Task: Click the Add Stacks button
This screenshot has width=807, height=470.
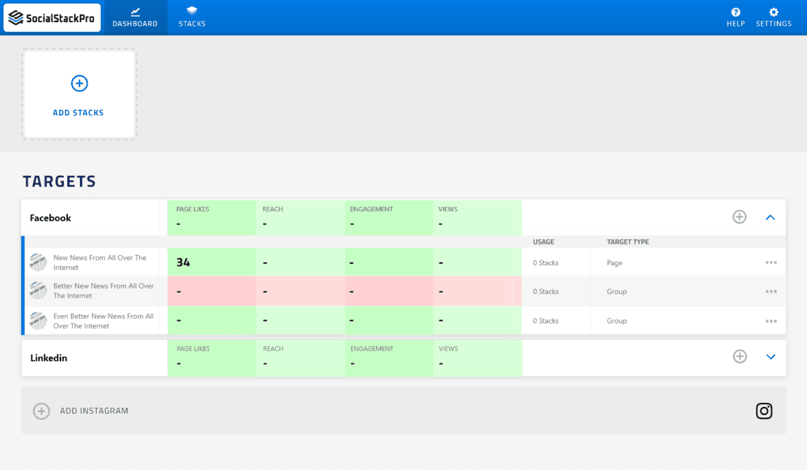Action: point(79,95)
